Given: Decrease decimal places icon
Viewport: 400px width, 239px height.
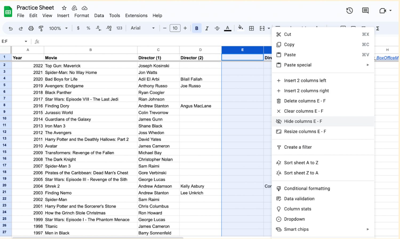Looking at the screenshot, I should [98, 28].
